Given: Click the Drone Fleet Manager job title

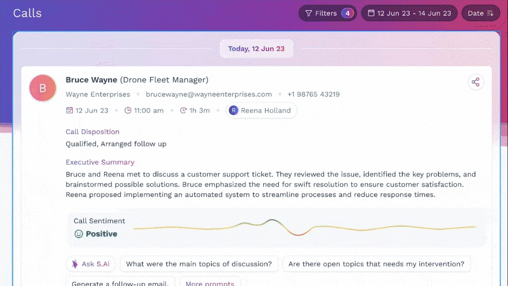Looking at the screenshot, I should 164,80.
